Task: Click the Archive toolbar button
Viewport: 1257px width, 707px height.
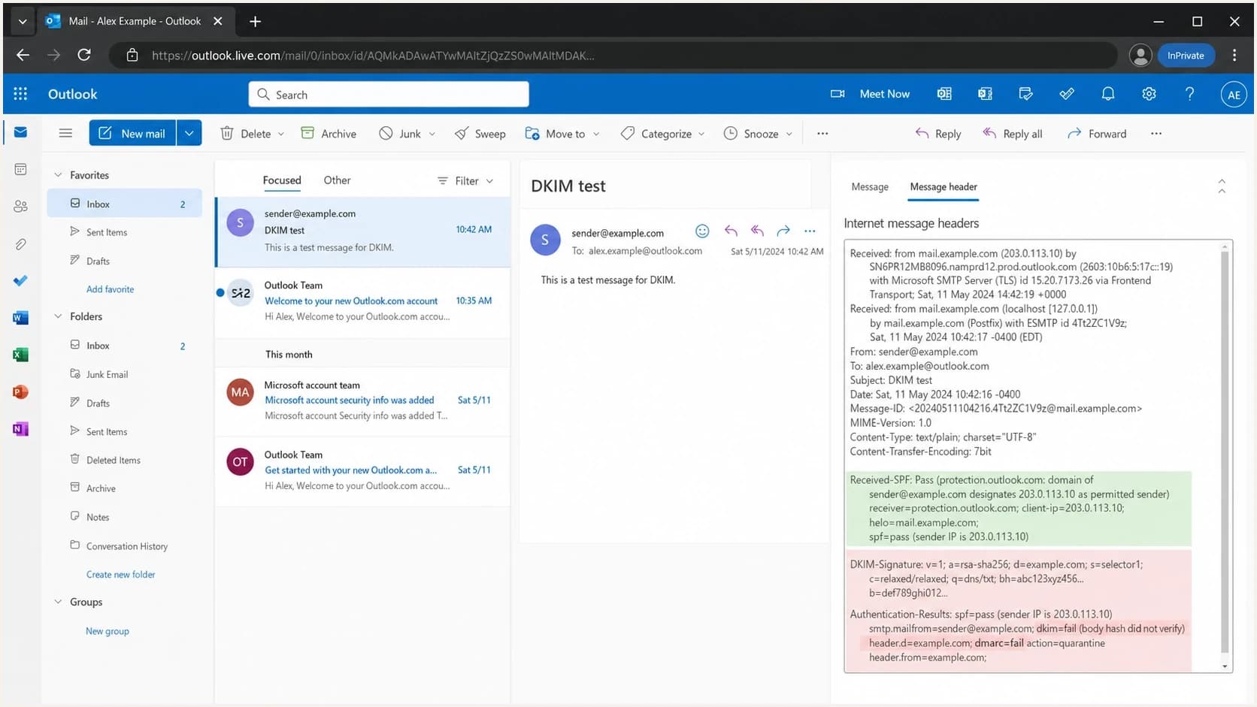Action: tap(329, 133)
